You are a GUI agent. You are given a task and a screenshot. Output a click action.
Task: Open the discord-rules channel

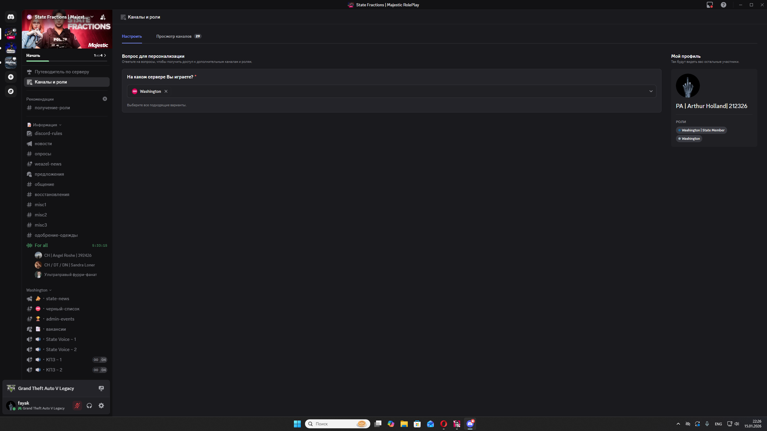(48, 133)
